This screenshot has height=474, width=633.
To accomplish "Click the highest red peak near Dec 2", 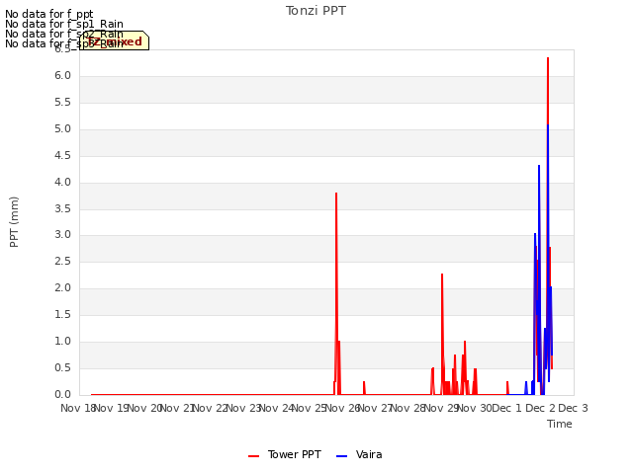I will 548,58.
